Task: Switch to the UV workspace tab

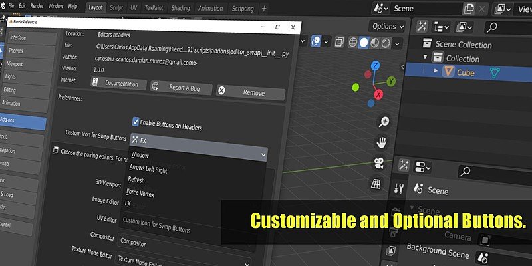Action: [x=134, y=8]
